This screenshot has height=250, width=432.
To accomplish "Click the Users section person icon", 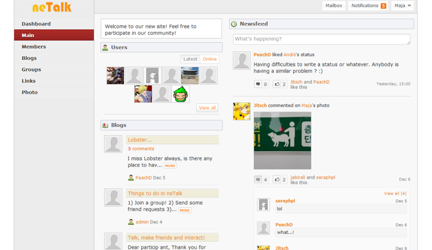I will pyautogui.click(x=105, y=47).
